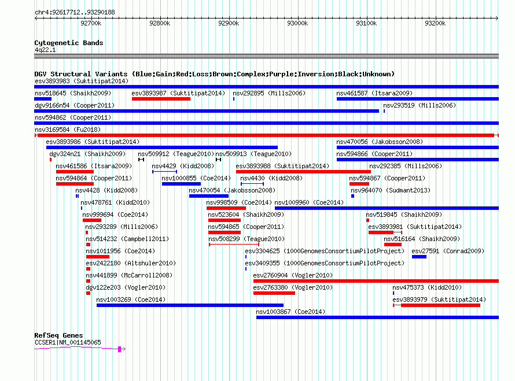This screenshot has height=381, width=515.
Task: Click nsv1003867 (Coe2014) label
Action: pyautogui.click(x=290, y=312)
